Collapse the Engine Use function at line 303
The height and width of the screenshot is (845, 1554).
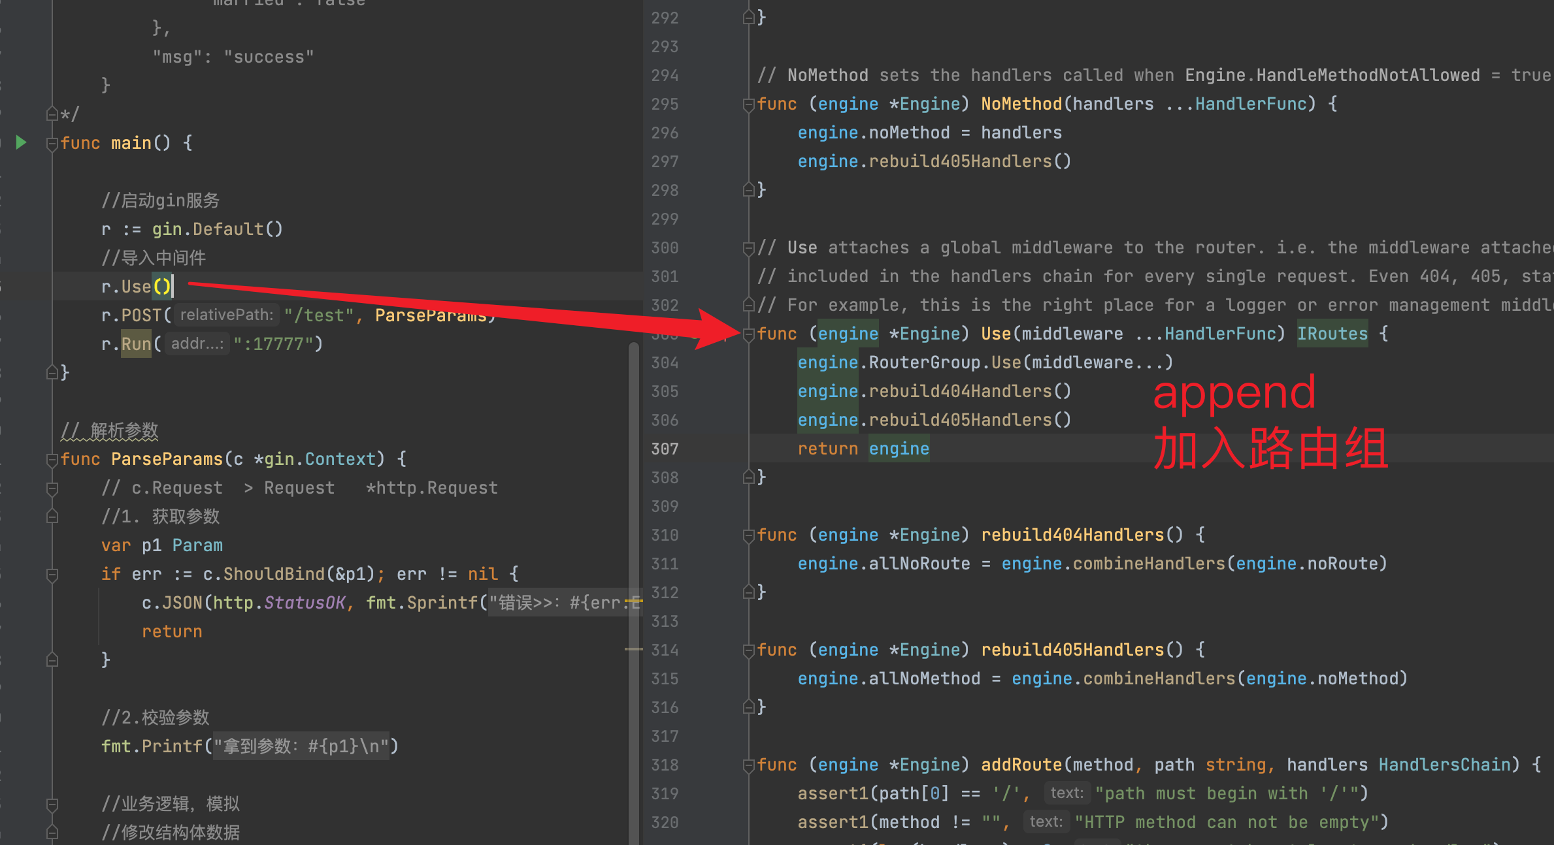pyautogui.click(x=748, y=334)
